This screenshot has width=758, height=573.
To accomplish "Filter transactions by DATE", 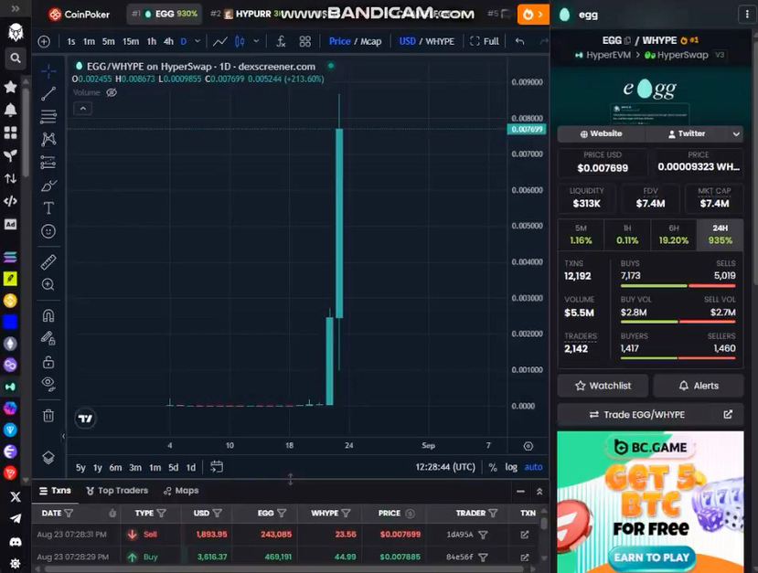I will coord(69,513).
